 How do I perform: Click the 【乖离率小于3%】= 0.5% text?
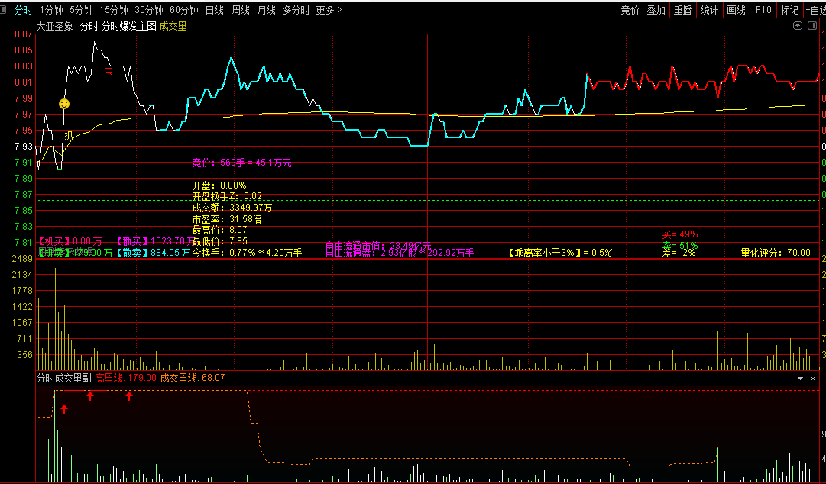[x=560, y=253]
